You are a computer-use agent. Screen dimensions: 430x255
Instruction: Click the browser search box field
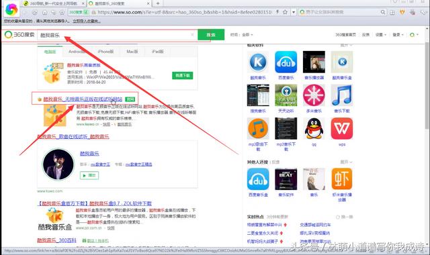click(343, 12)
